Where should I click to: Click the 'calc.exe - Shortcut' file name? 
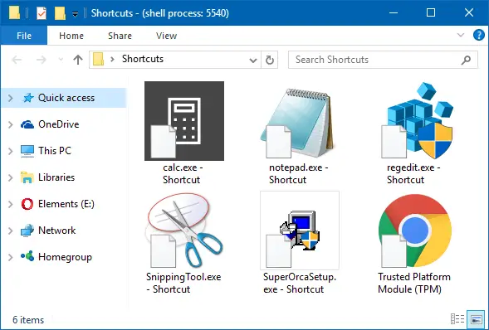click(x=183, y=173)
